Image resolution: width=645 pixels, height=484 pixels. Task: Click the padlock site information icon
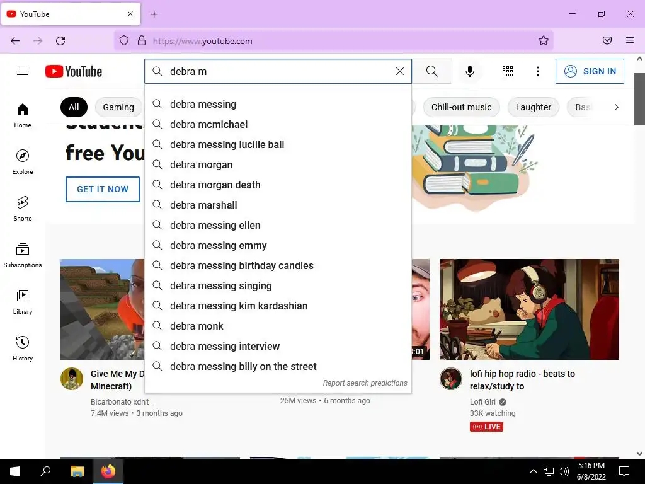[142, 40]
